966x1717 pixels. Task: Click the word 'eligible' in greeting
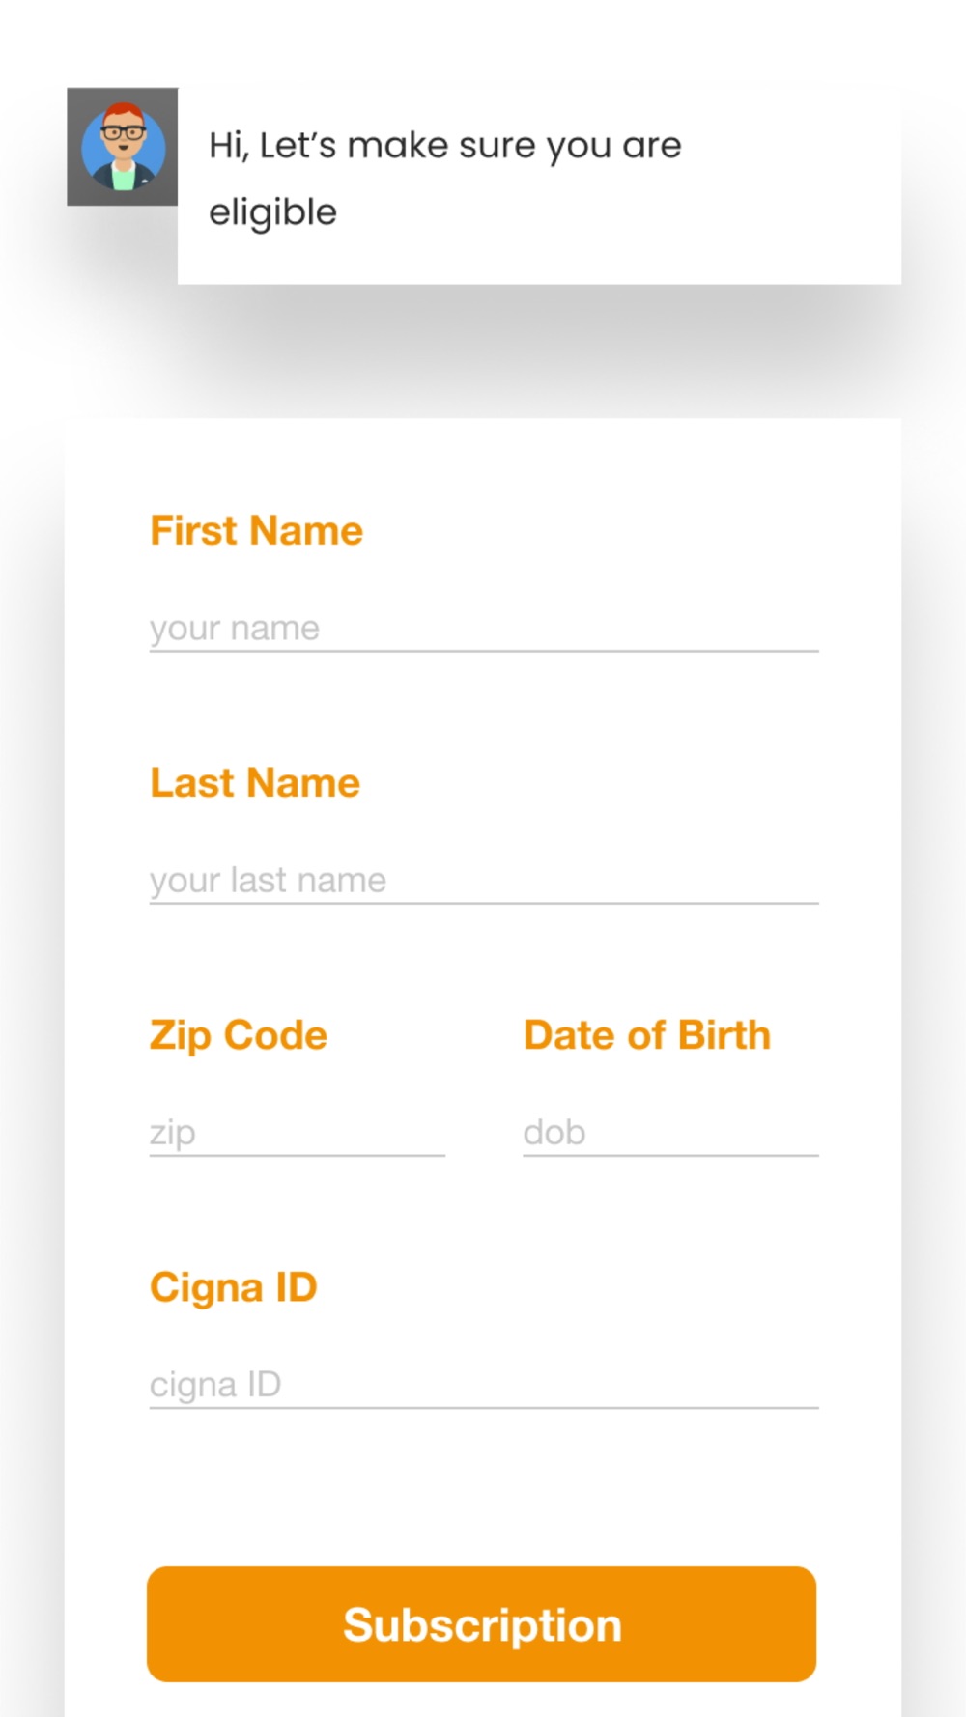(273, 212)
